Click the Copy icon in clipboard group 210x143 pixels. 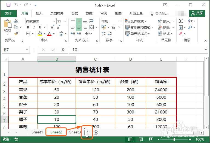pyautogui.click(x=16, y=27)
